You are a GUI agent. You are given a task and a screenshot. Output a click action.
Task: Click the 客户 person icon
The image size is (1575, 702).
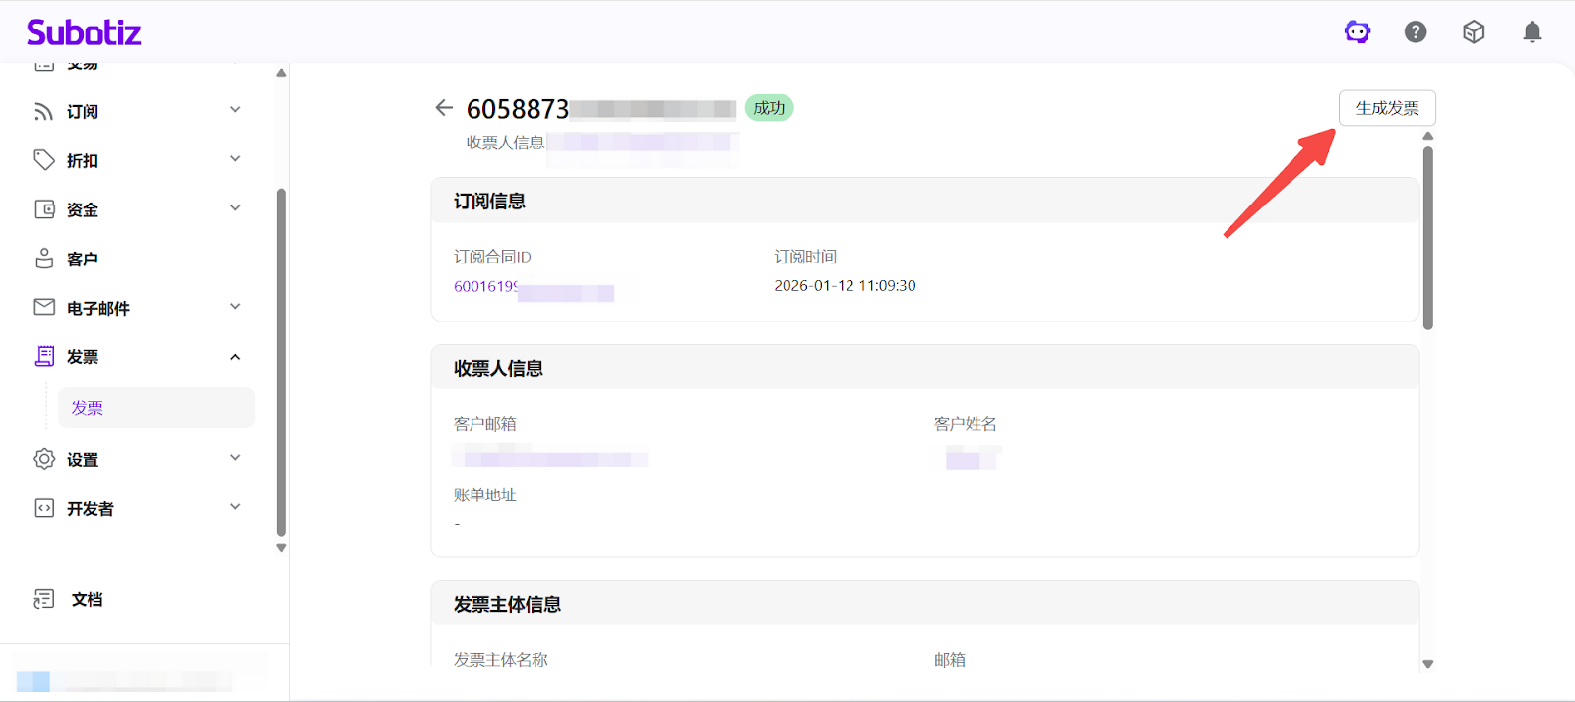pos(44,259)
